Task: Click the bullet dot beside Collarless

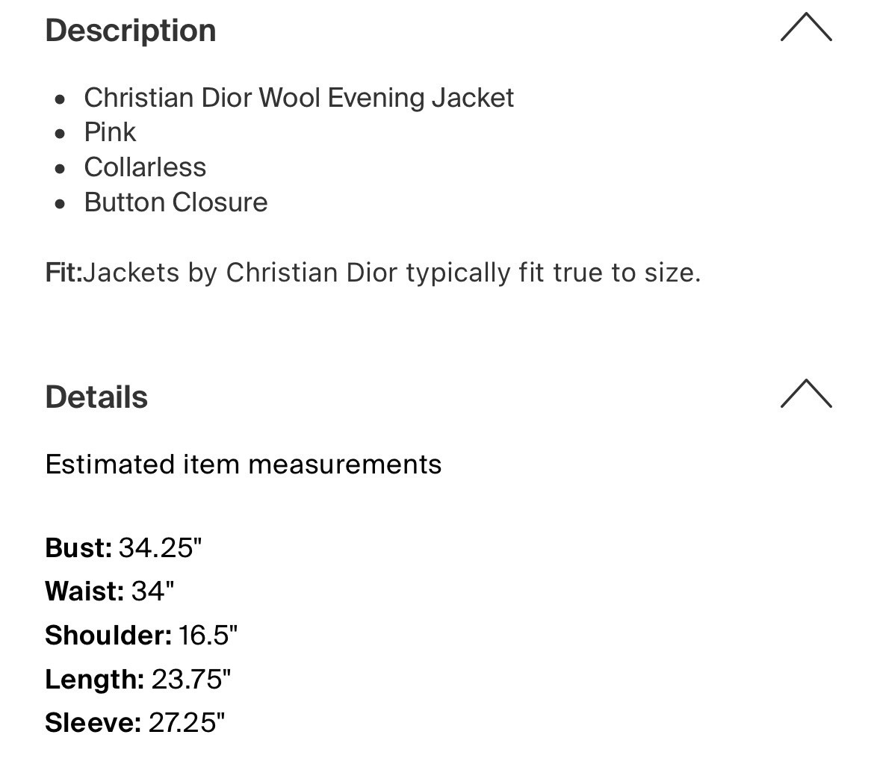Action: tap(61, 167)
